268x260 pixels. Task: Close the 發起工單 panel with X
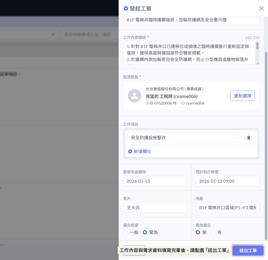[261, 8]
